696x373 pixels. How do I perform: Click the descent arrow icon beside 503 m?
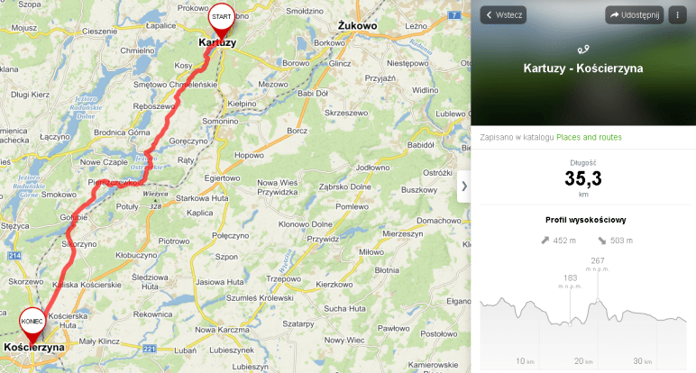click(602, 241)
